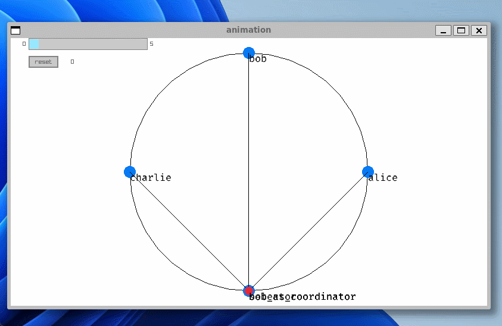The width and height of the screenshot is (502, 326).
Task: Select the charlie node dot
Action: tap(130, 172)
